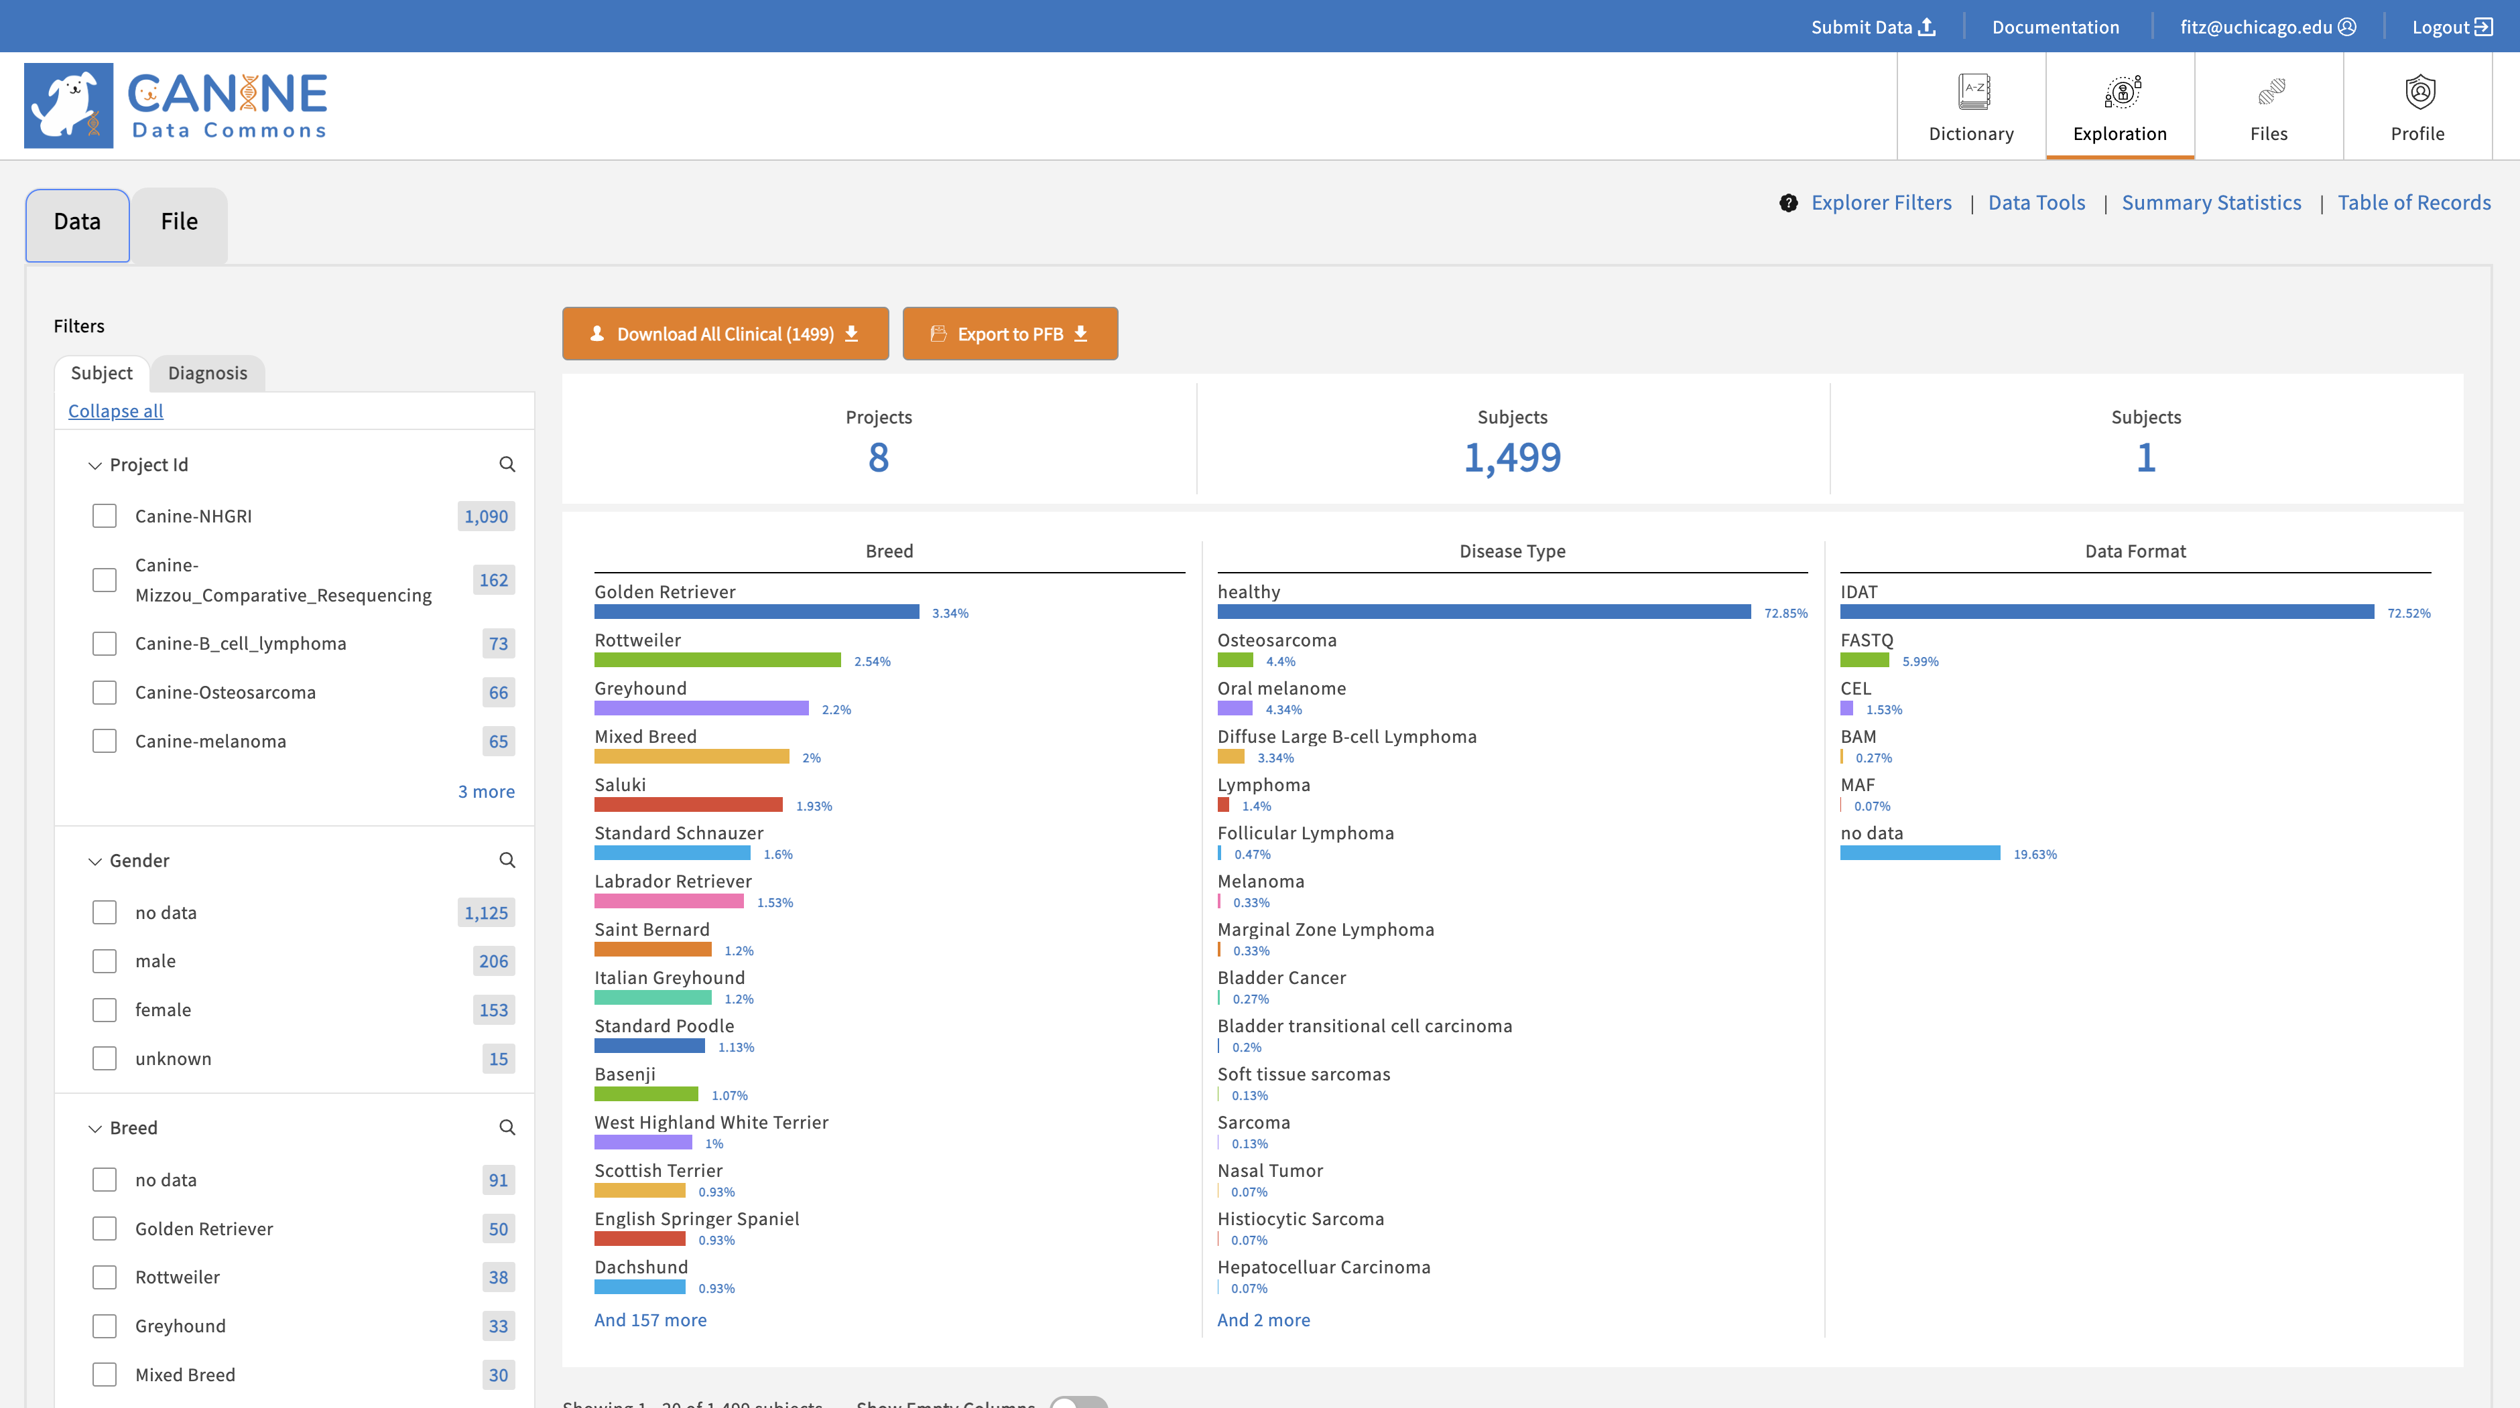Click the help question mark icon
Image resolution: width=2520 pixels, height=1408 pixels.
(x=1788, y=204)
